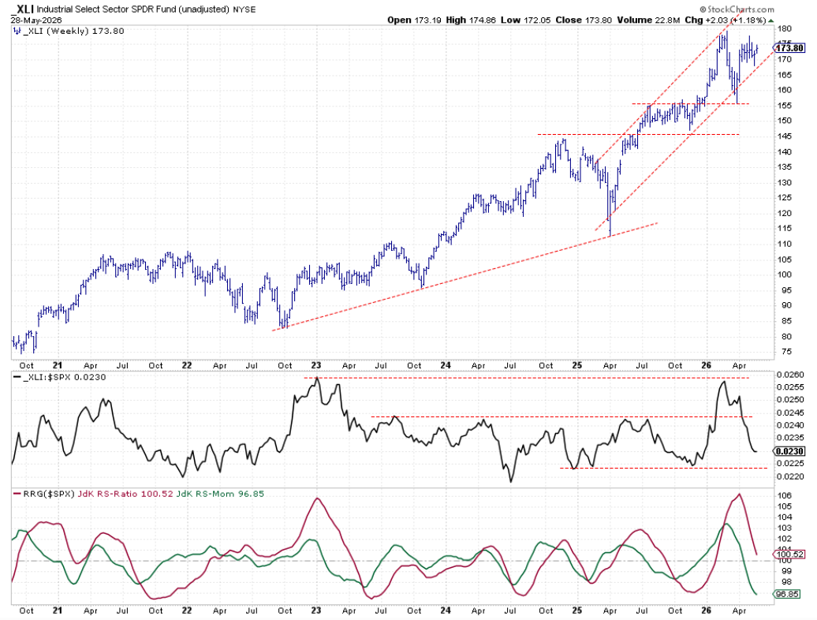Click the Close 173.80 header value
This screenshot has height=620, width=817.
[x=584, y=21]
